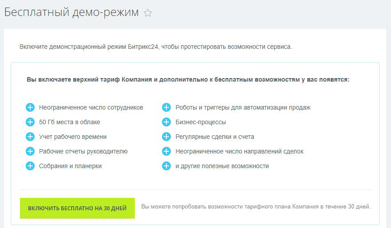Click the plus icon beside Неограниченное число направлений сделок
Viewport: 391px width, 228px height.
pyautogui.click(x=166, y=151)
